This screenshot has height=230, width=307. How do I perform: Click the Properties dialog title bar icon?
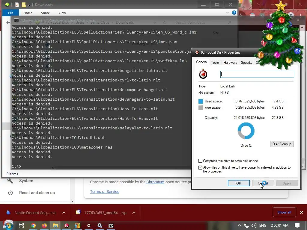(x=197, y=52)
